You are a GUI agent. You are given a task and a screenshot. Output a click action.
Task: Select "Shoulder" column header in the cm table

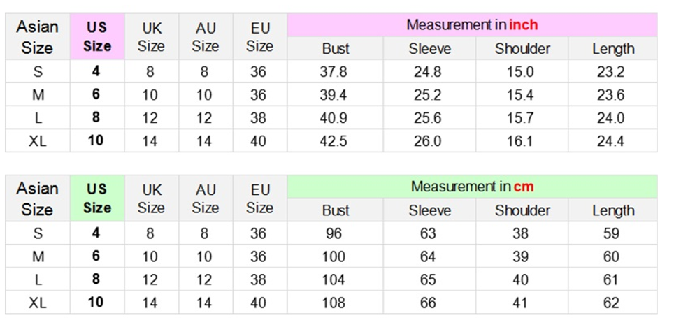point(522,210)
